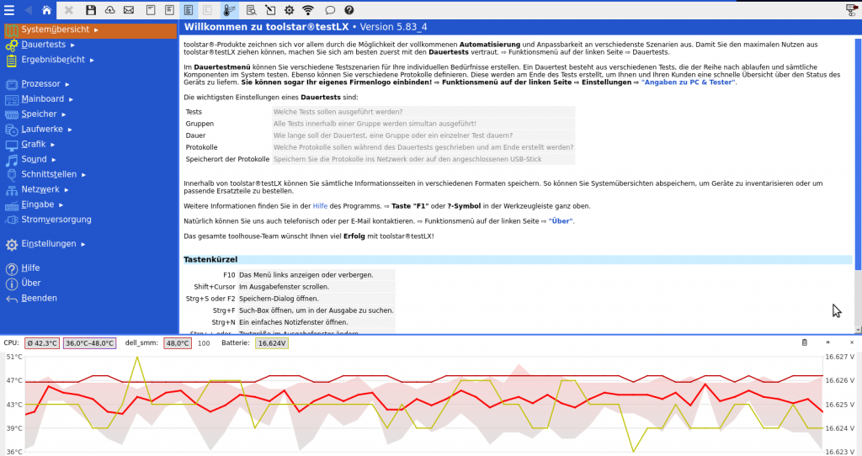
Task: Click the gear settings toolbar icon
Action: pyautogui.click(x=289, y=10)
